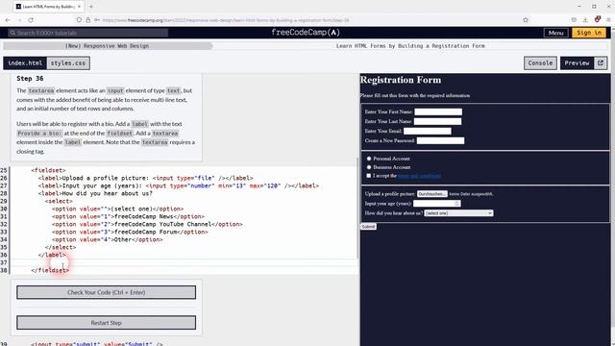Click the Step 36 heading
Viewport: 615px width, 346px height.
coord(30,79)
